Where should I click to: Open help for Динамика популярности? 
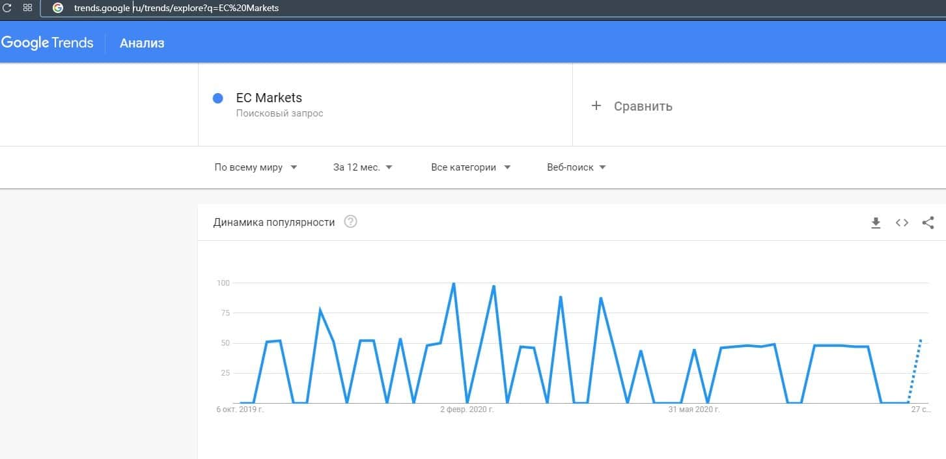351,222
